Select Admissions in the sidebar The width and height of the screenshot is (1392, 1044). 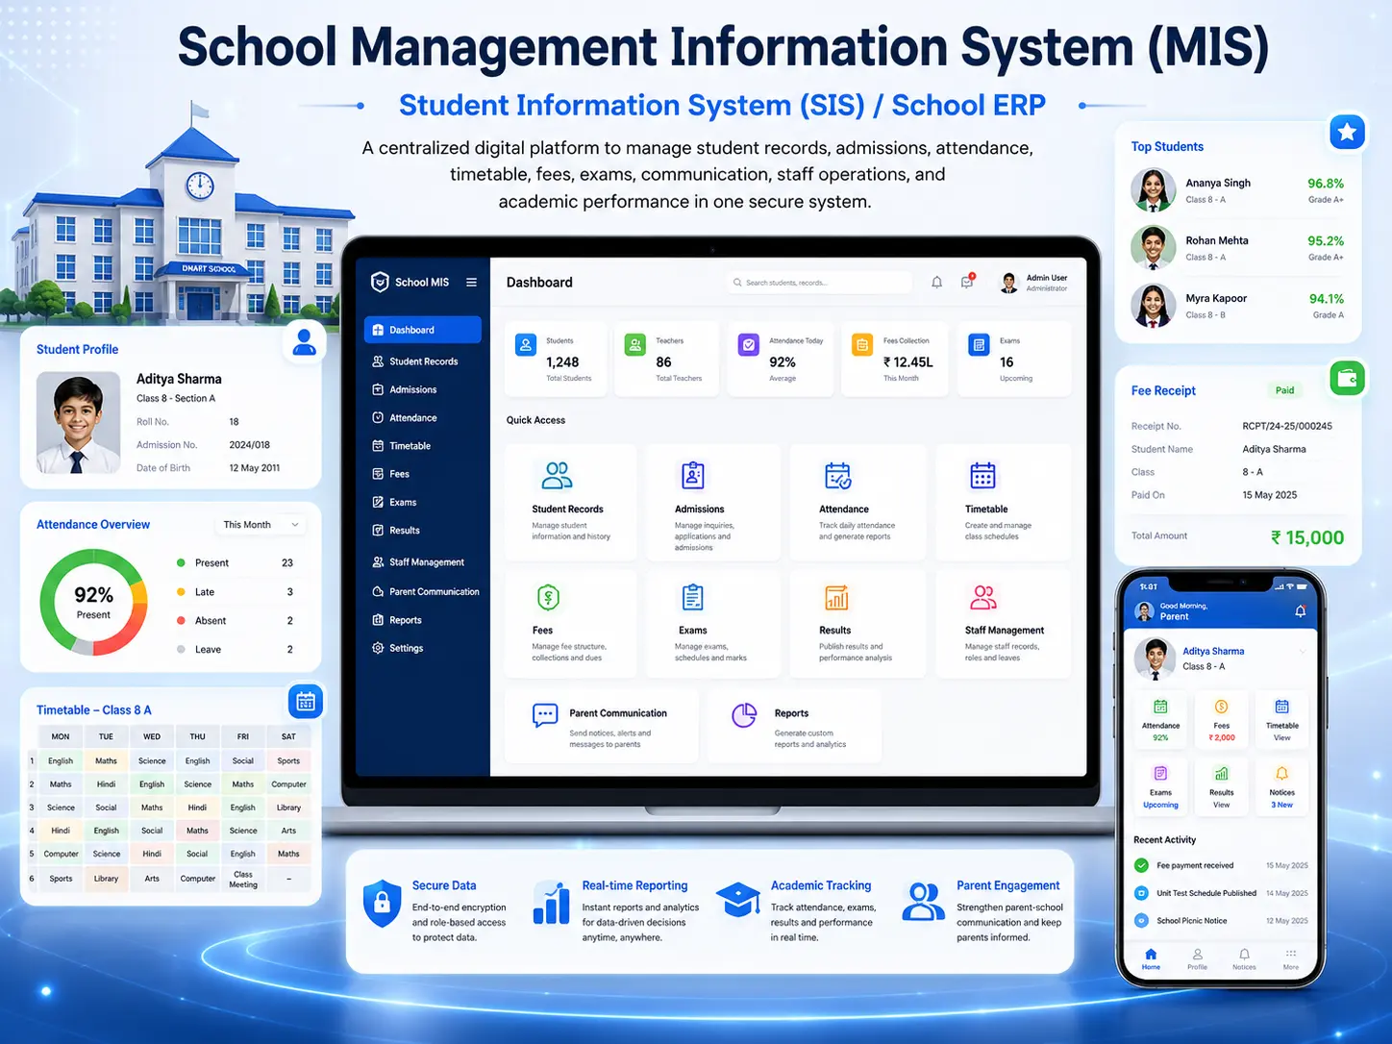pos(423,389)
